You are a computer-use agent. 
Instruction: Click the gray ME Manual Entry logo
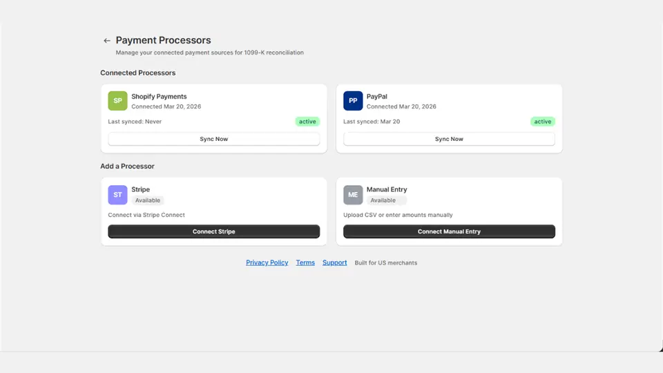353,195
